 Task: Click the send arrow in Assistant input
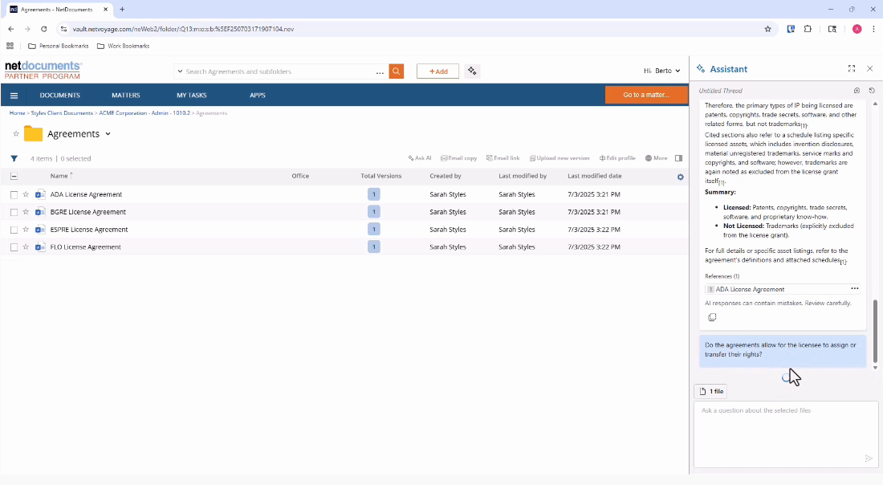coord(869,459)
